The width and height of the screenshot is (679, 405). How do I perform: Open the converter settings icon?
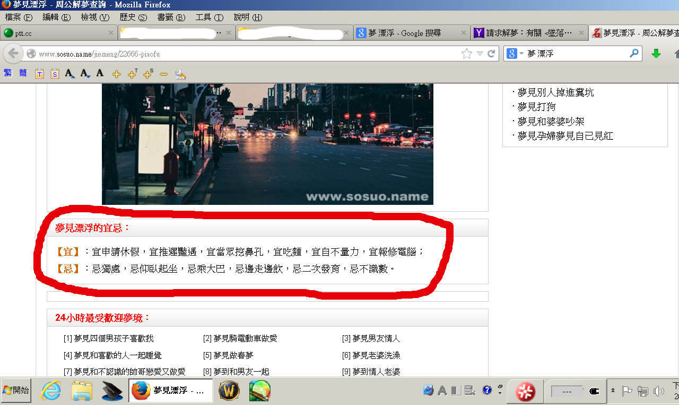tap(180, 74)
